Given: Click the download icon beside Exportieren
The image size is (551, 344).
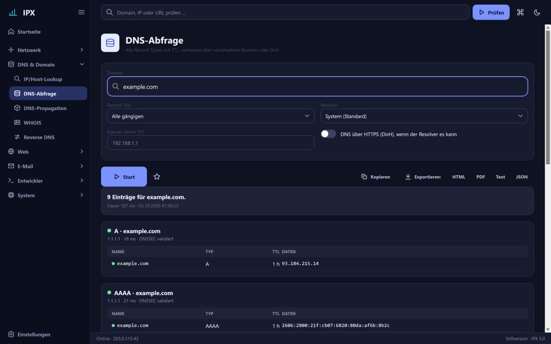Looking at the screenshot, I should 408,177.
